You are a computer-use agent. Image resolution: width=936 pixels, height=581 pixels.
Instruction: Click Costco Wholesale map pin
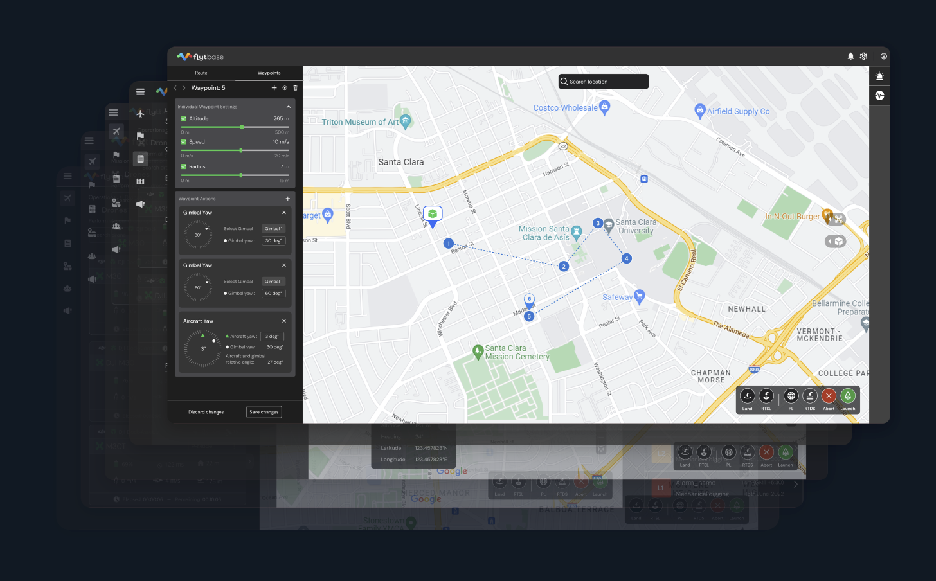click(604, 107)
